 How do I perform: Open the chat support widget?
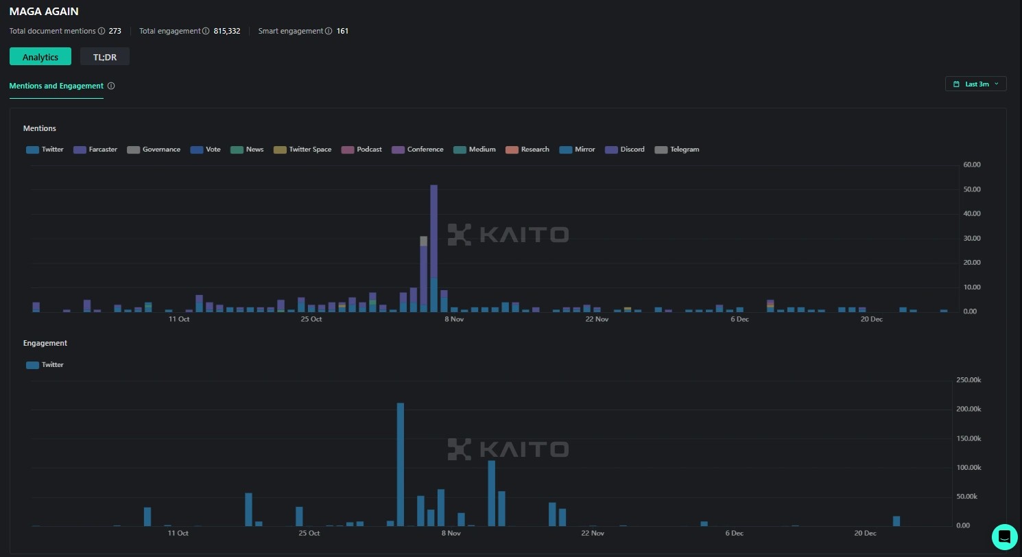(1004, 536)
